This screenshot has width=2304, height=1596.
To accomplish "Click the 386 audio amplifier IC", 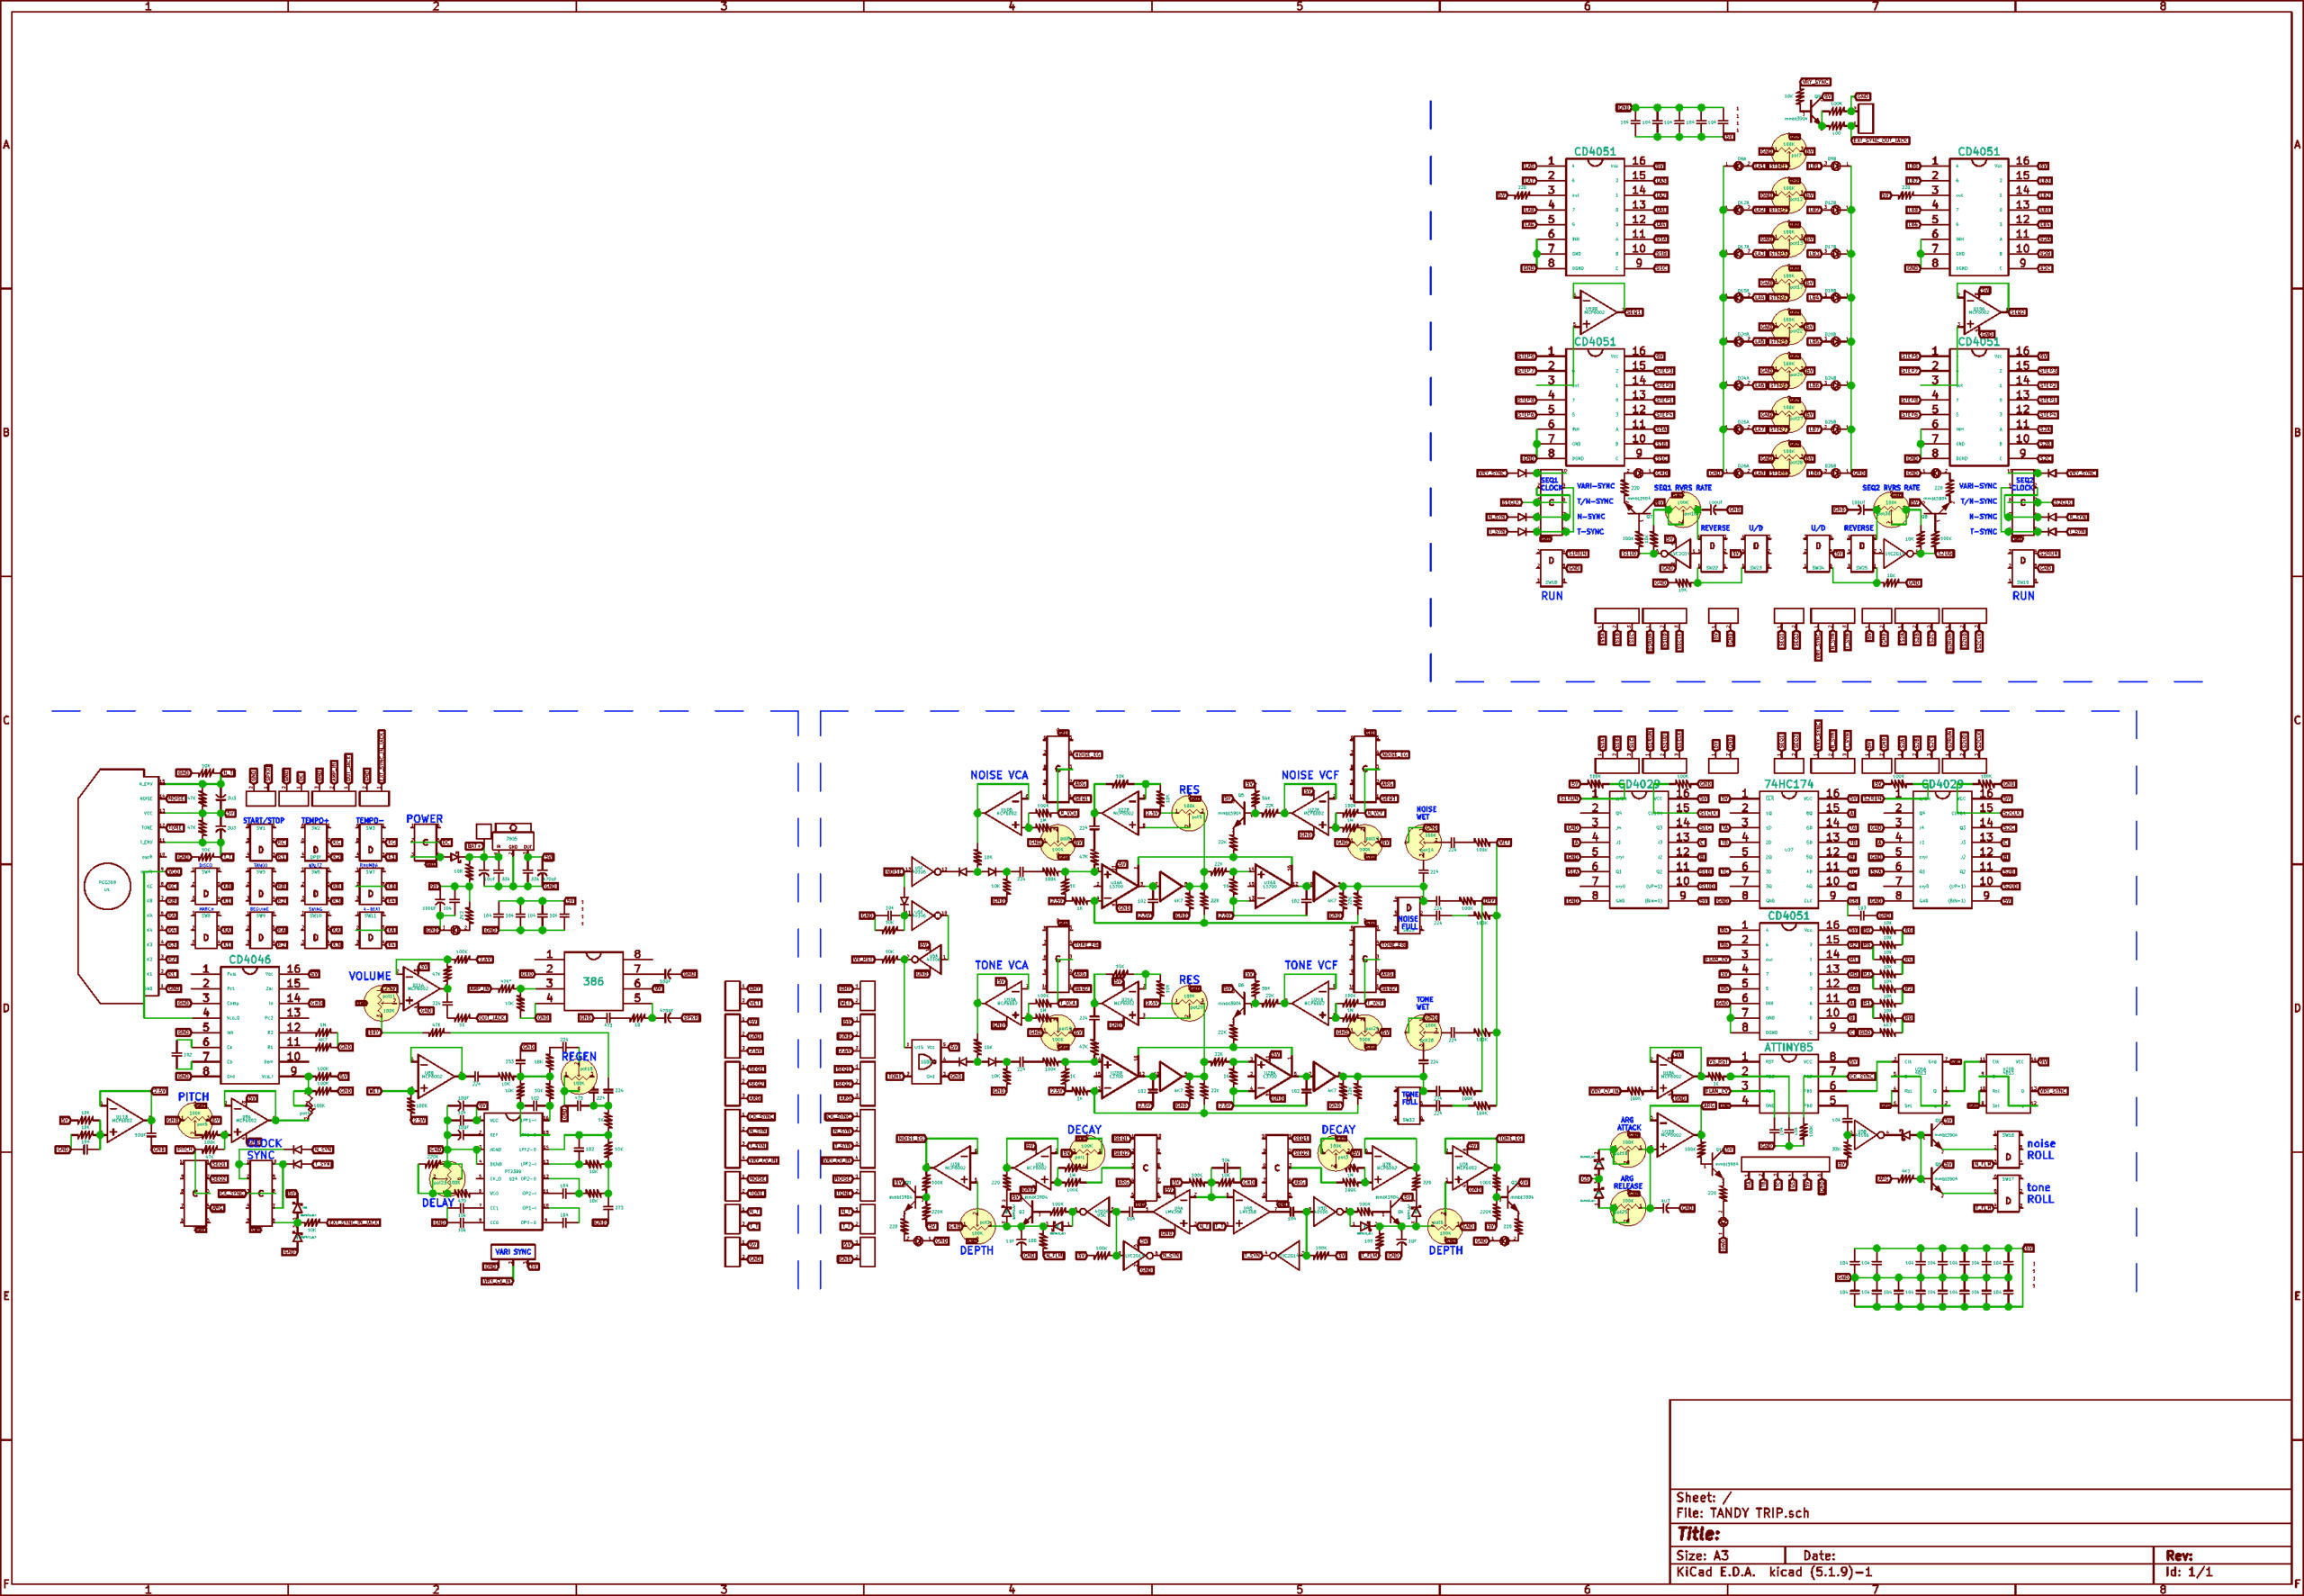I will 593,981.
